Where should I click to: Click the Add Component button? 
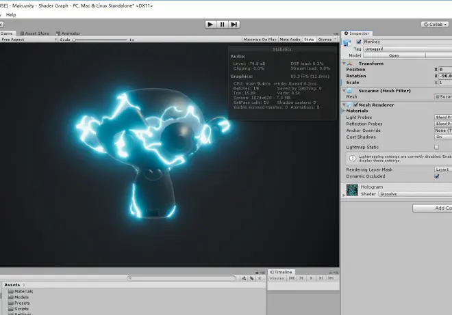tap(432, 208)
